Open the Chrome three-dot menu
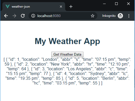 pos(129,16)
